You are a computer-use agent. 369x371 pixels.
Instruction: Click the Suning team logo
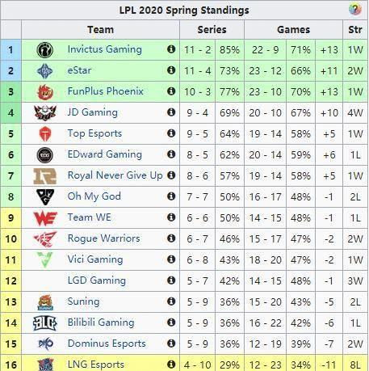coord(45,302)
